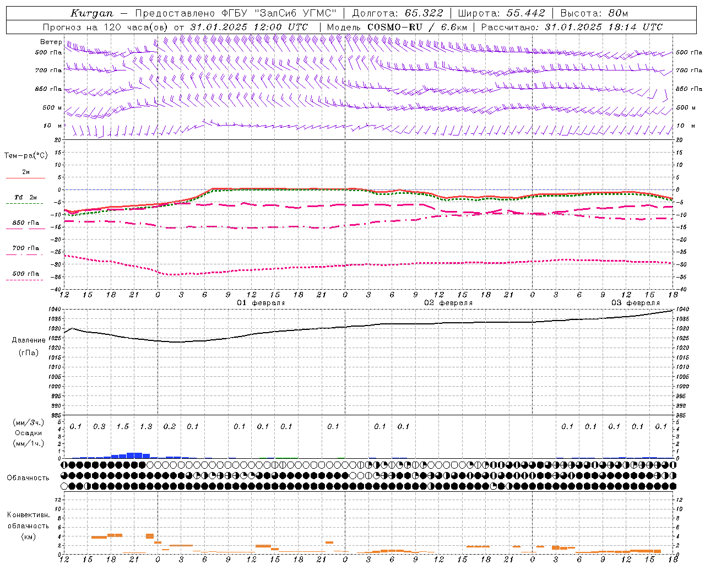
Task: Click the (гПа) unit label under Давление
Action: coord(29,353)
